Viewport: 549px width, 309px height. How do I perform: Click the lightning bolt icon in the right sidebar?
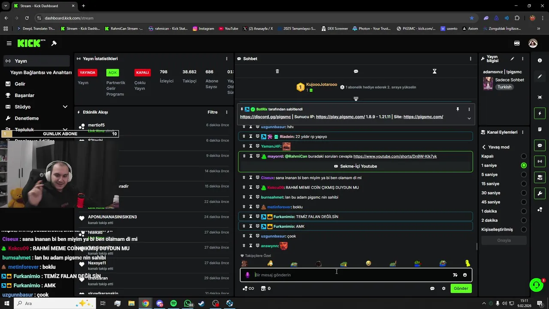pos(540,113)
